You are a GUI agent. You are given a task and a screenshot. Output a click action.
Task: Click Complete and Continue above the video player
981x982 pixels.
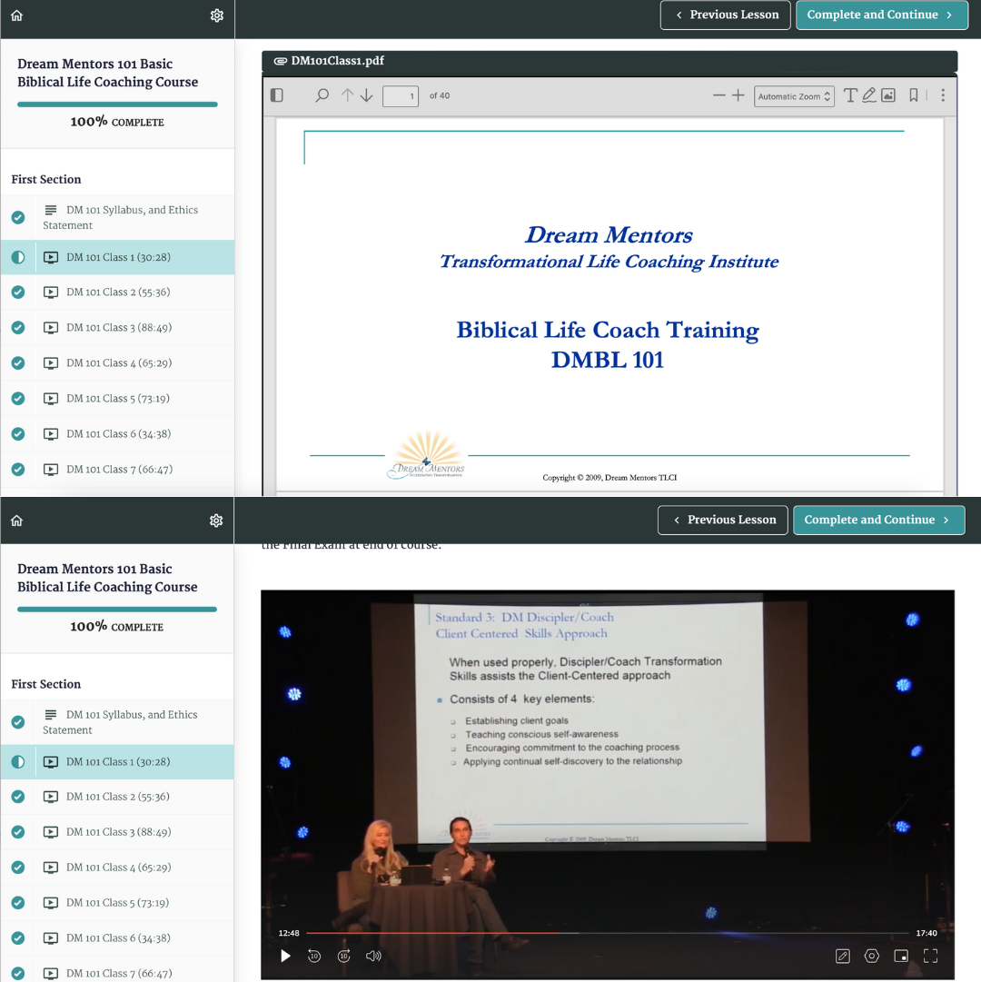[x=879, y=520]
